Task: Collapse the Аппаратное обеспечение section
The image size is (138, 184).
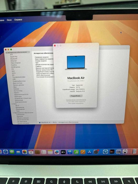Action: (7, 53)
